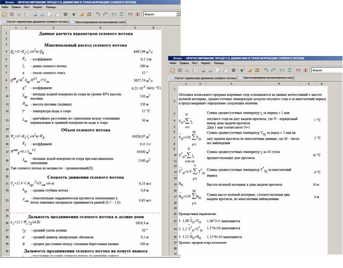Click the first toolbar icon in the right window
Screen dimensions: 343x268
[x=173, y=69]
